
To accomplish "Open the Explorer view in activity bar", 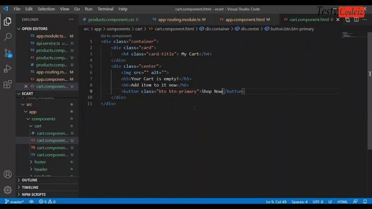I will tap(8, 21).
